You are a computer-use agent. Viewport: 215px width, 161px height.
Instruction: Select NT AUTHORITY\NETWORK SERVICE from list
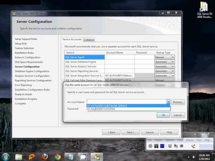(128, 106)
